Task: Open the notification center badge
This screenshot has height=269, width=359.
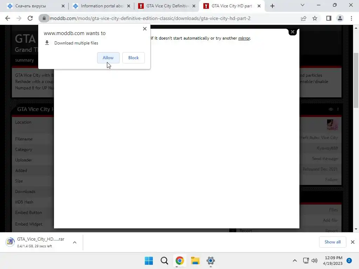Action: [349, 261]
